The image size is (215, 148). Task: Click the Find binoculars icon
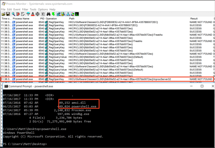coord(48,14)
